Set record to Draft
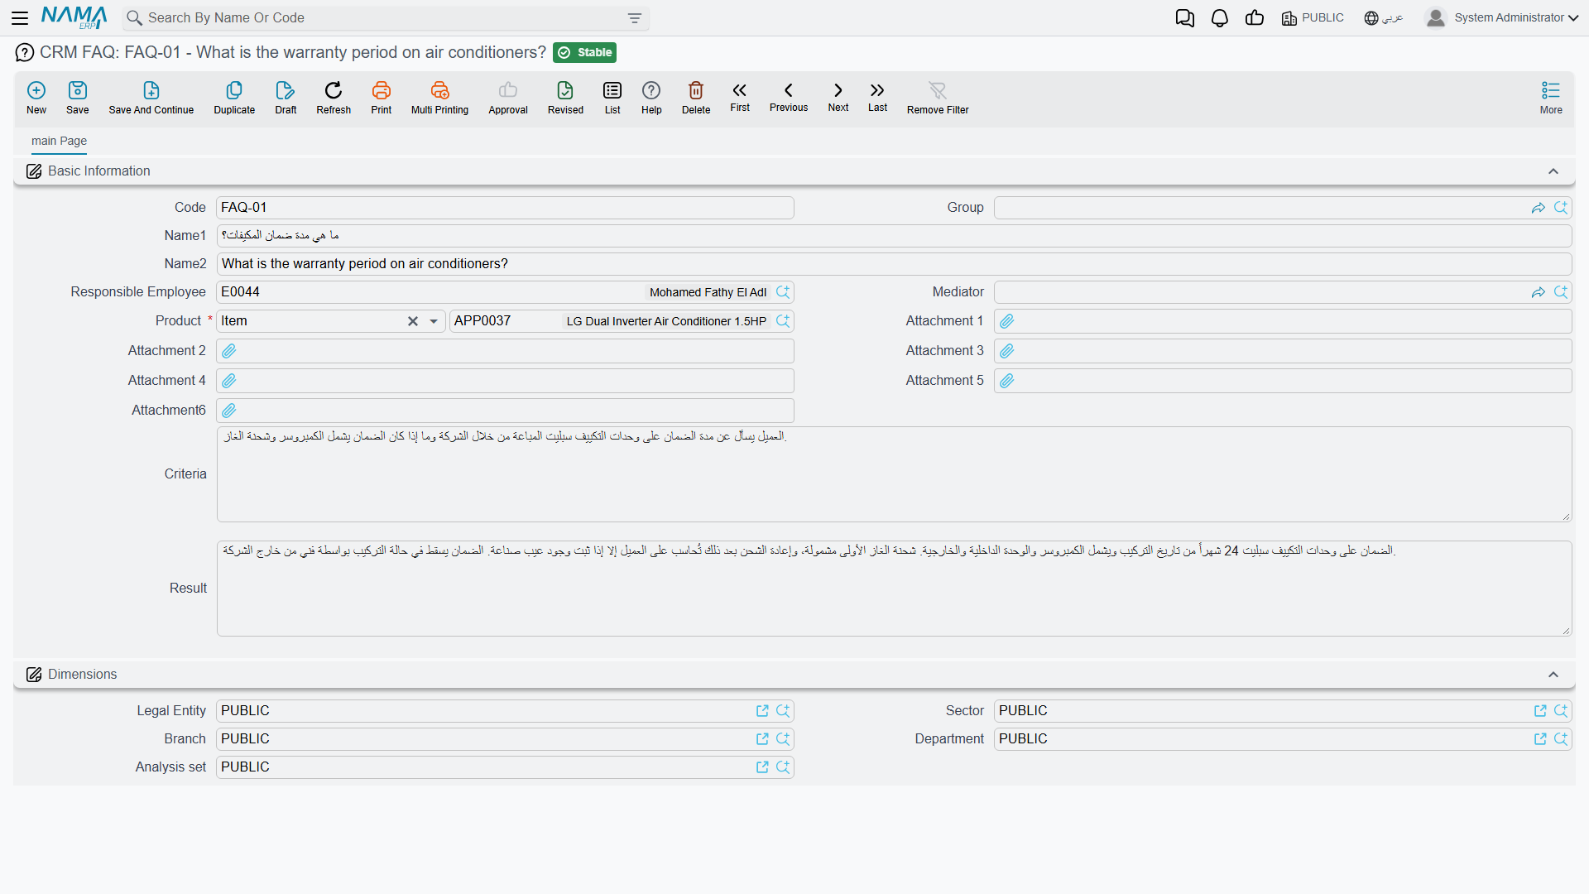Image resolution: width=1589 pixels, height=894 pixels. [x=286, y=97]
